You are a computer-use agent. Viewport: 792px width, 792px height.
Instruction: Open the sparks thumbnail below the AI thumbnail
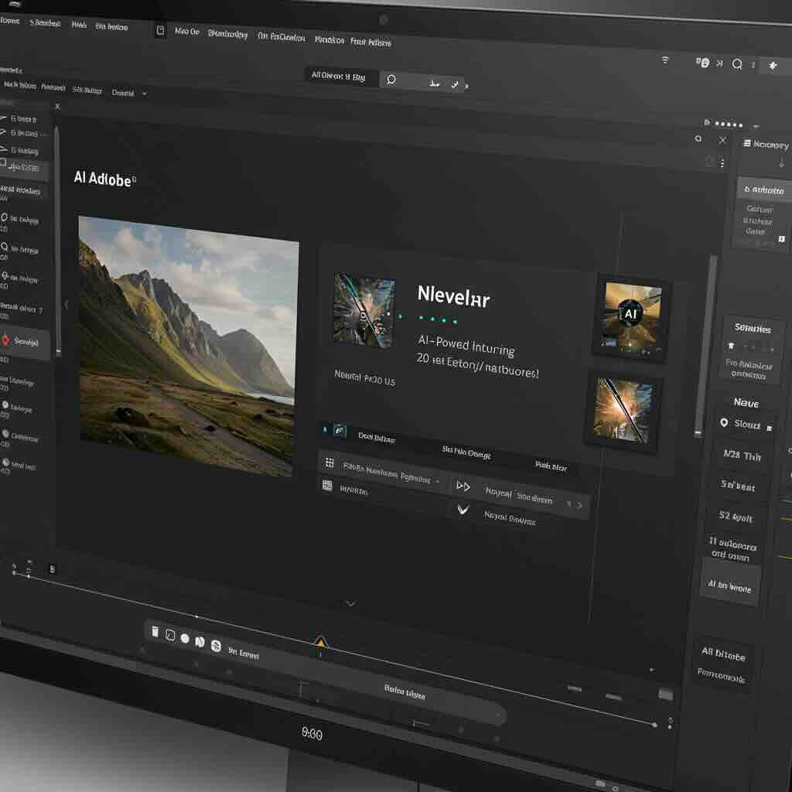pos(623,410)
